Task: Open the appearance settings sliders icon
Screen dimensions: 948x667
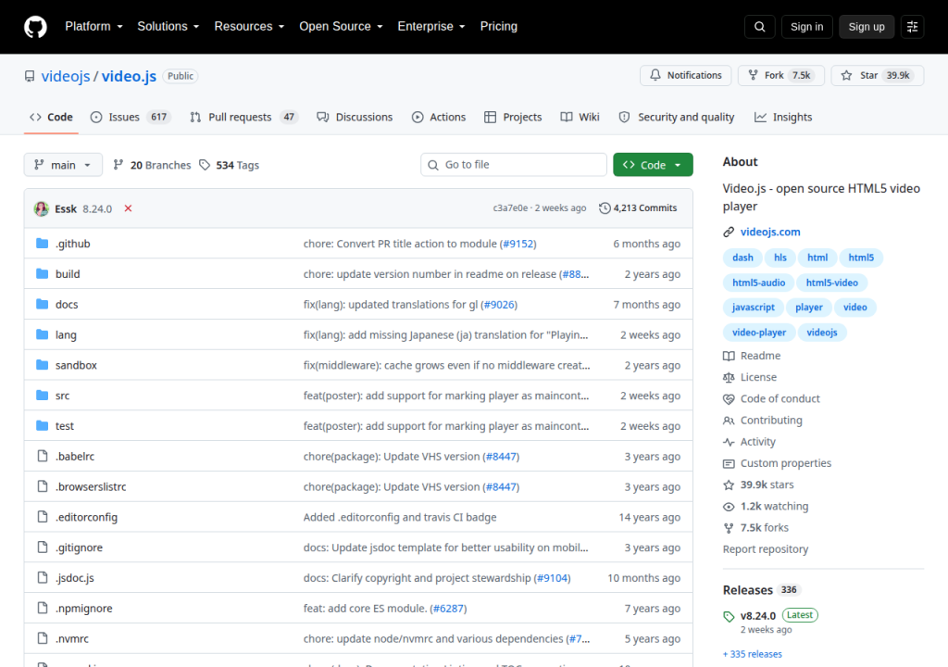Action: point(912,27)
